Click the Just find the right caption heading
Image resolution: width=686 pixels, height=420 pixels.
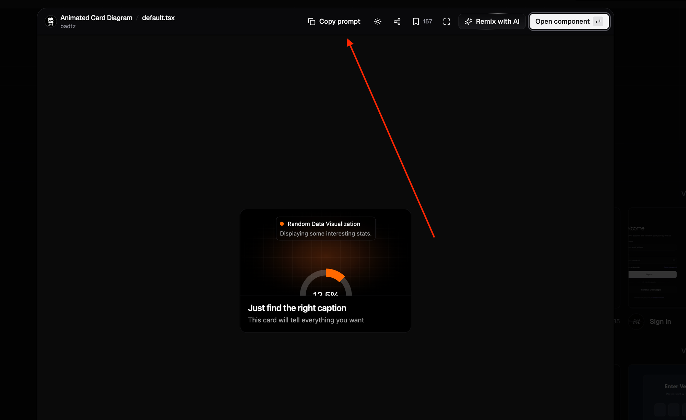point(297,308)
